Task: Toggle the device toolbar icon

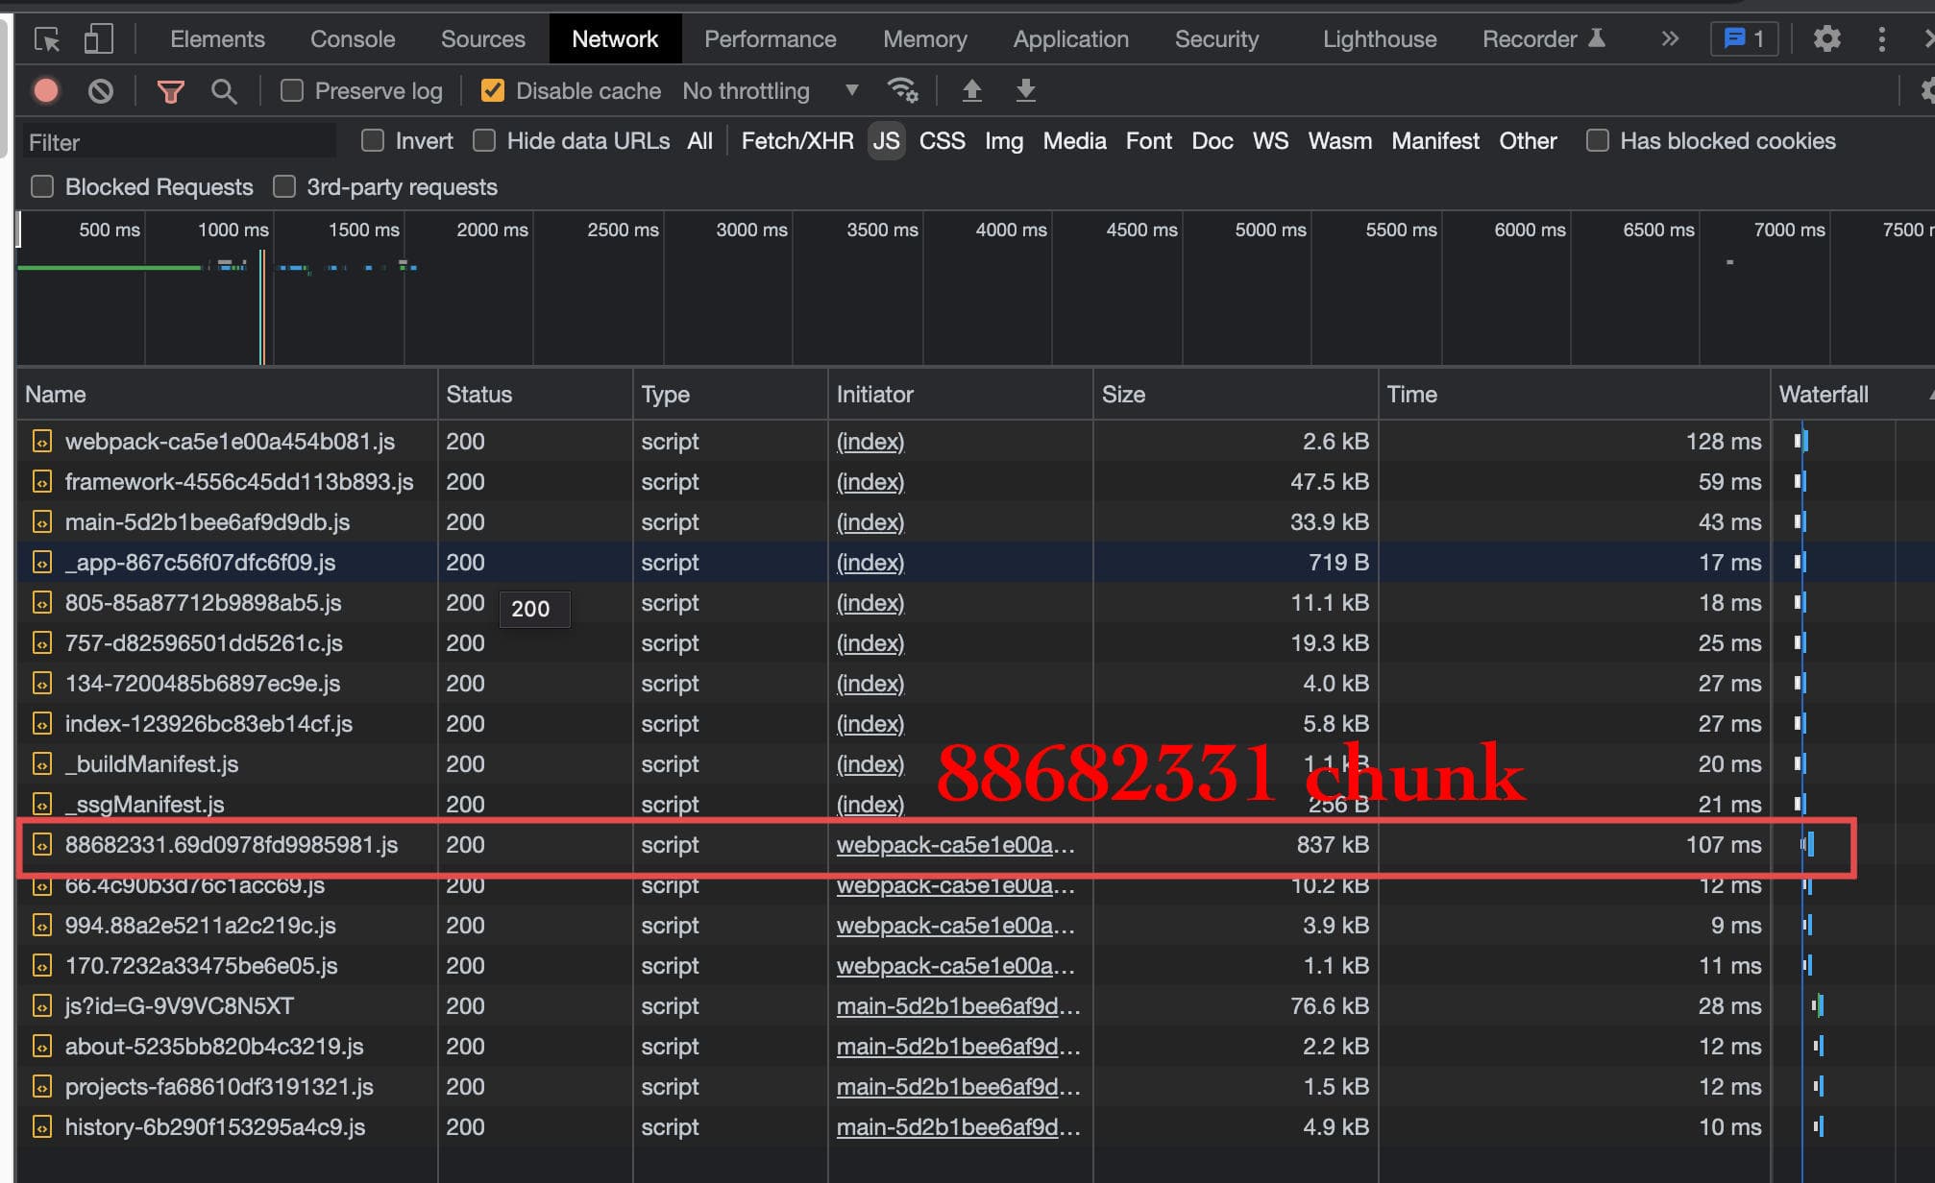Action: (98, 39)
